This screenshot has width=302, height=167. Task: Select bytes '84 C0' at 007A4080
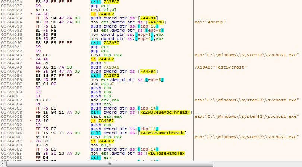coord(42,10)
